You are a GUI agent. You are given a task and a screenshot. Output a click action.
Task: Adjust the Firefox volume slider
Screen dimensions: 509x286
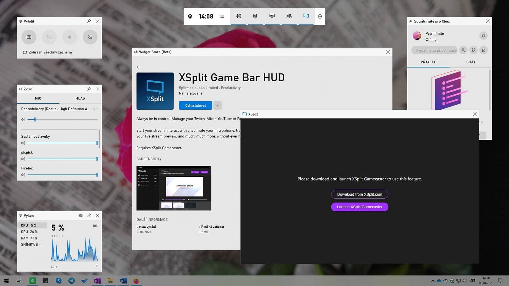pyautogui.click(x=62, y=175)
